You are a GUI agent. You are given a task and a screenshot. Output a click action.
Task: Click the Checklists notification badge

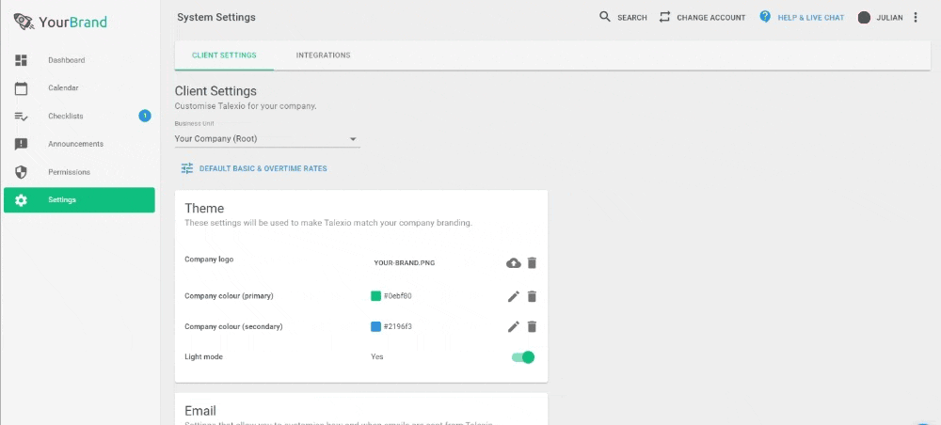(145, 116)
